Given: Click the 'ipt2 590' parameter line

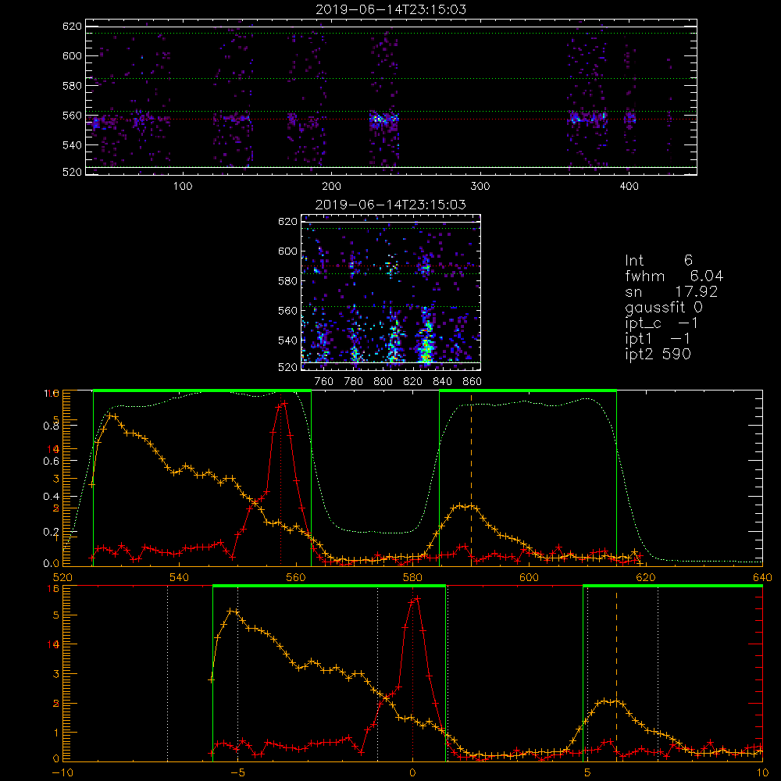Looking at the screenshot, I should coord(658,354).
